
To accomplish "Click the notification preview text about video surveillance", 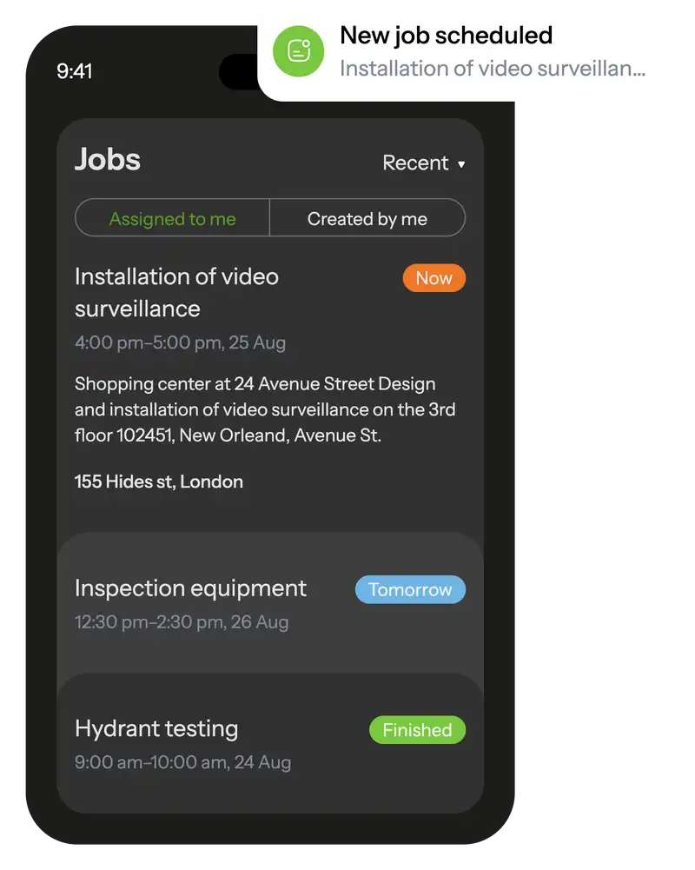I will coord(492,69).
